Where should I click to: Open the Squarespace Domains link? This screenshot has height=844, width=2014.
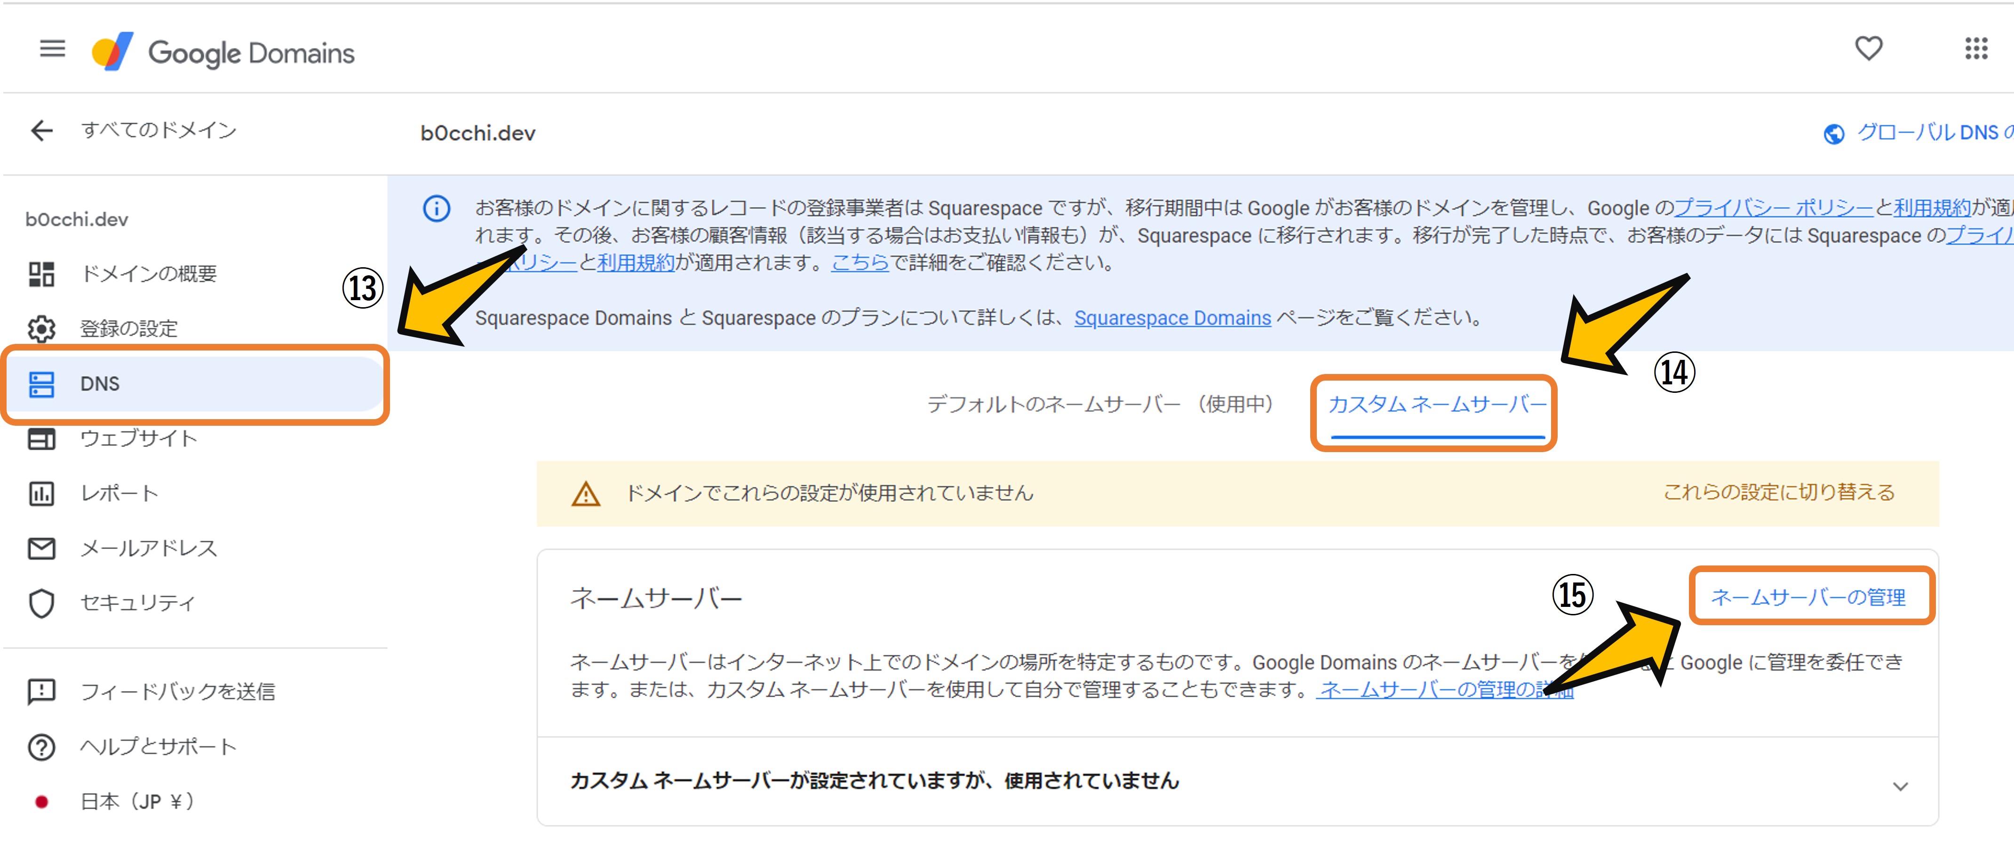[1172, 318]
